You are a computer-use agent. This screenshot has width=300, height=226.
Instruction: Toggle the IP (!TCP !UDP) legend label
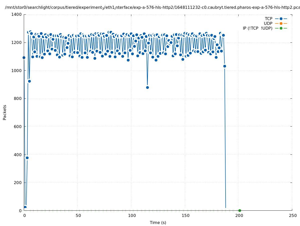click(257, 28)
